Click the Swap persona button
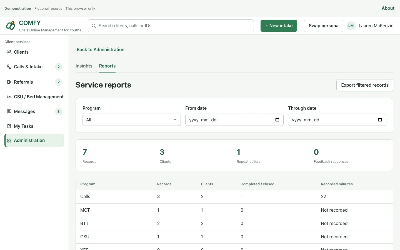400x250 pixels. (x=324, y=26)
